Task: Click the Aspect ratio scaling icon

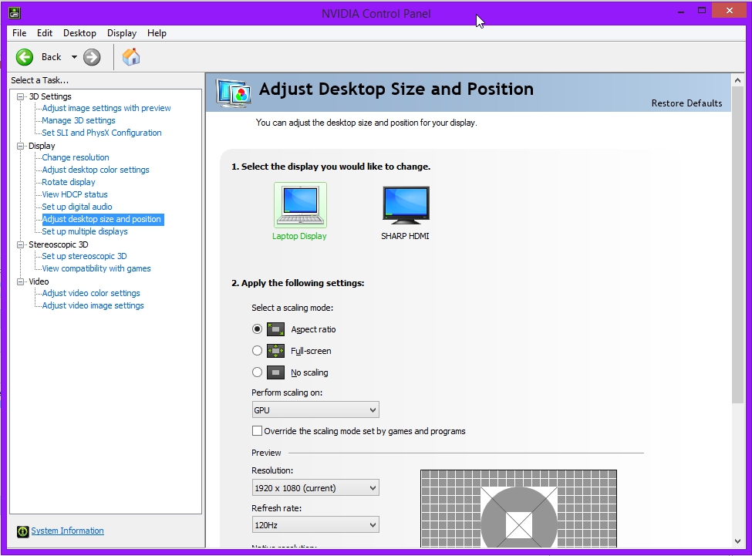Action: click(276, 329)
